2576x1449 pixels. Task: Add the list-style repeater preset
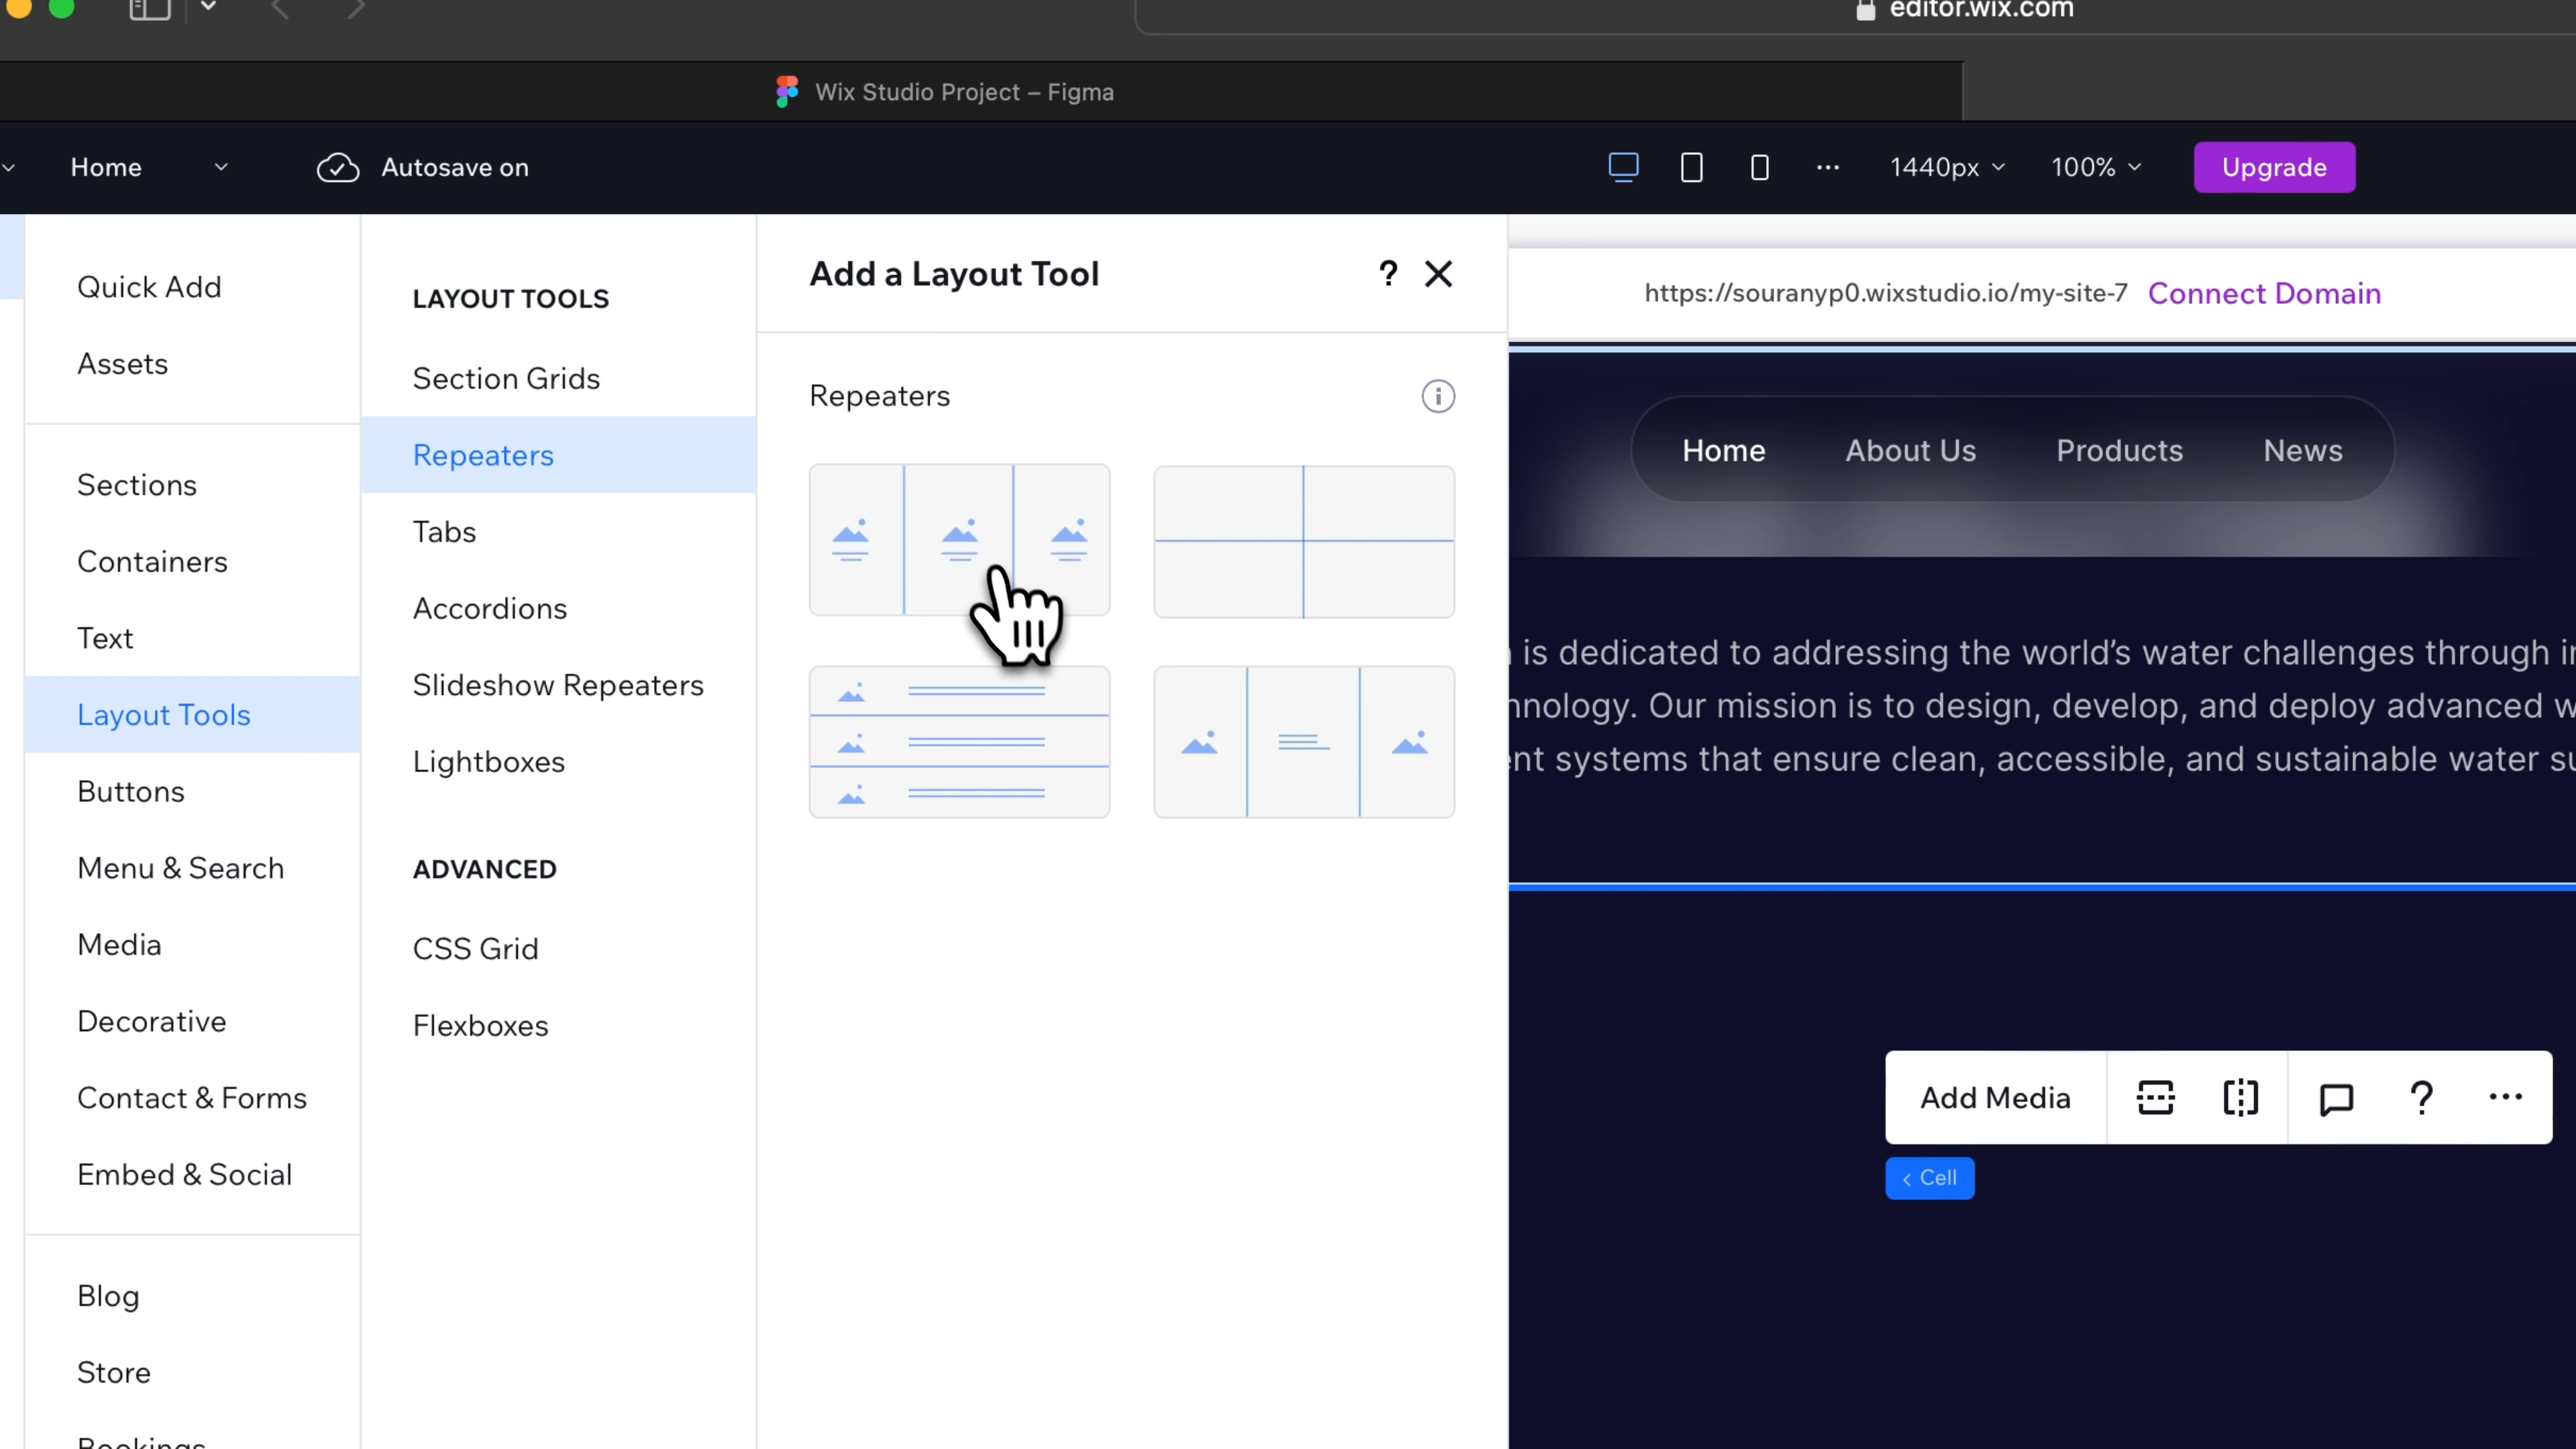[x=958, y=741]
